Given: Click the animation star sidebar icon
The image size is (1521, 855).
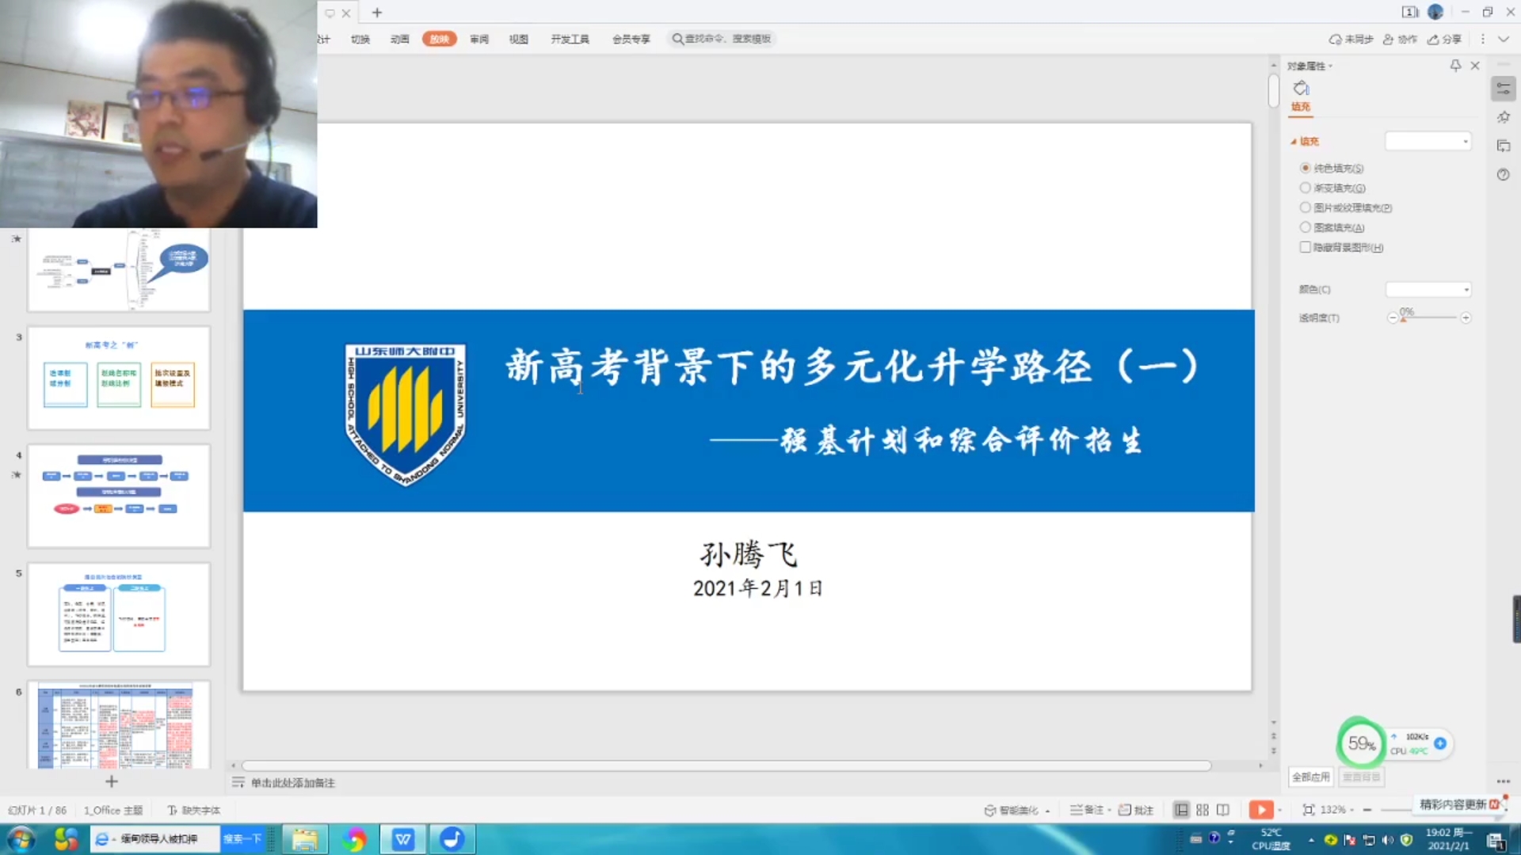Looking at the screenshot, I should pyautogui.click(x=1503, y=117).
